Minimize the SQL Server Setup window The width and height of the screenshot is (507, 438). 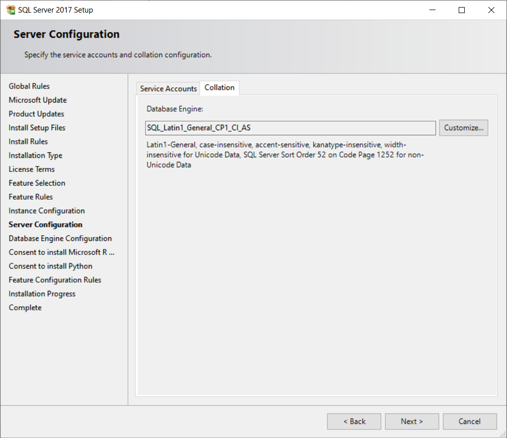pos(432,10)
